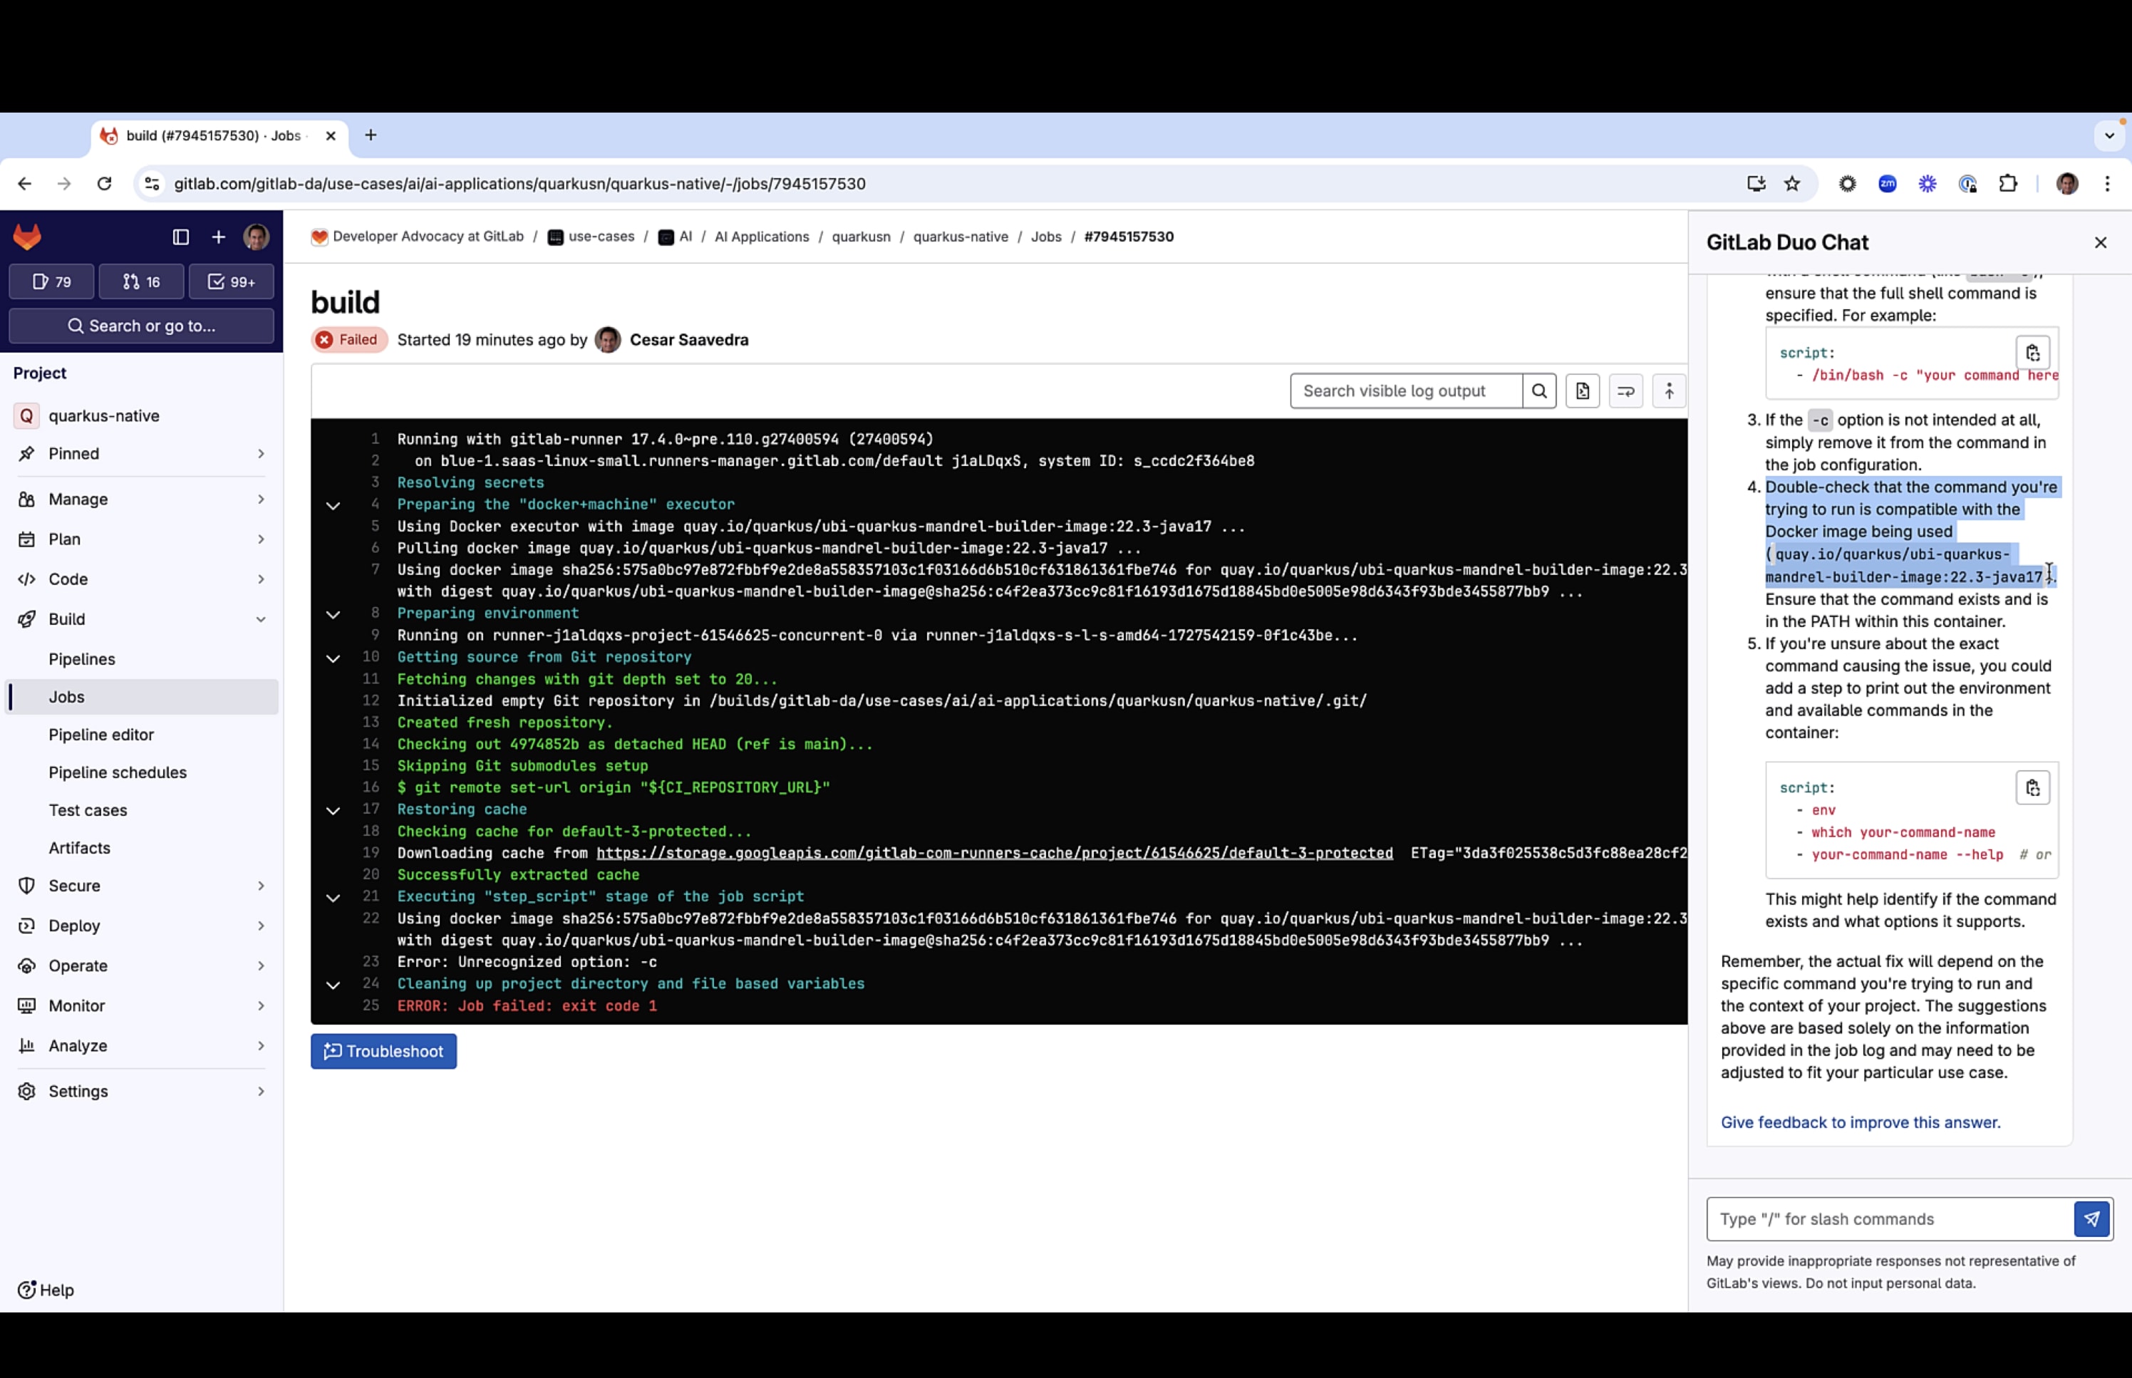Click the GitLab logo home icon
Screen dimensions: 2132x1378
(27, 237)
